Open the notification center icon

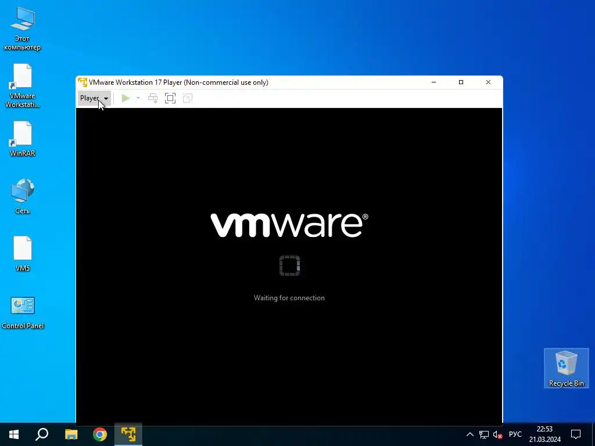(576, 434)
